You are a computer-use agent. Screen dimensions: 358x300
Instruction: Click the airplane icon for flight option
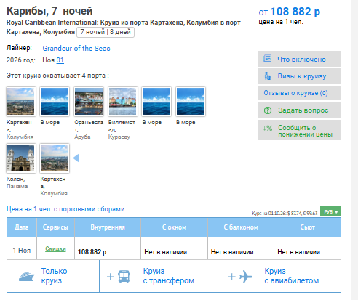246,277
